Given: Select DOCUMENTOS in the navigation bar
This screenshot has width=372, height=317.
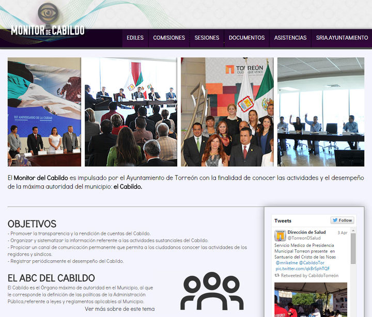Looking at the screenshot, I should point(246,38).
